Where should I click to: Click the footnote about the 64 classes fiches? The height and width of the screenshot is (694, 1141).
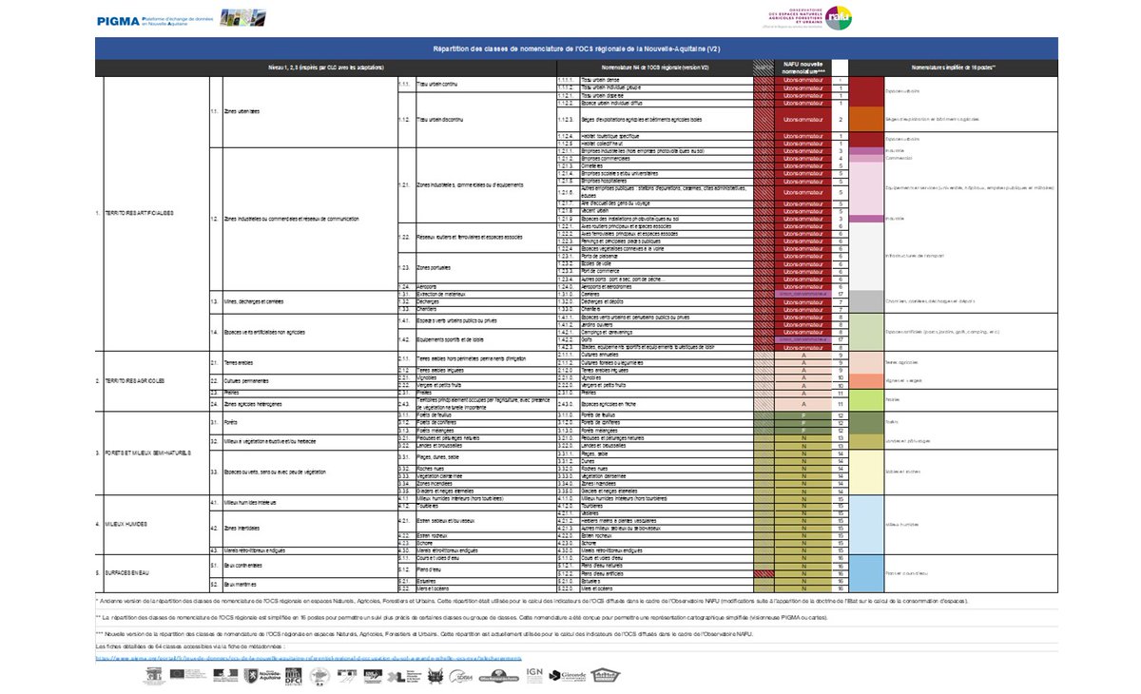pyautogui.click(x=190, y=645)
